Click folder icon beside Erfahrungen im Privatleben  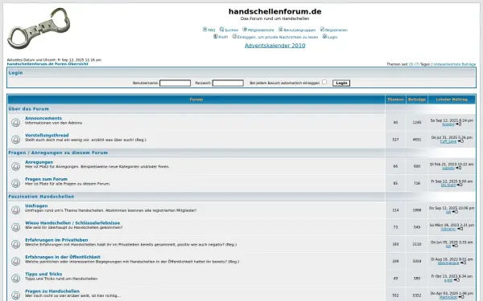click(16, 244)
